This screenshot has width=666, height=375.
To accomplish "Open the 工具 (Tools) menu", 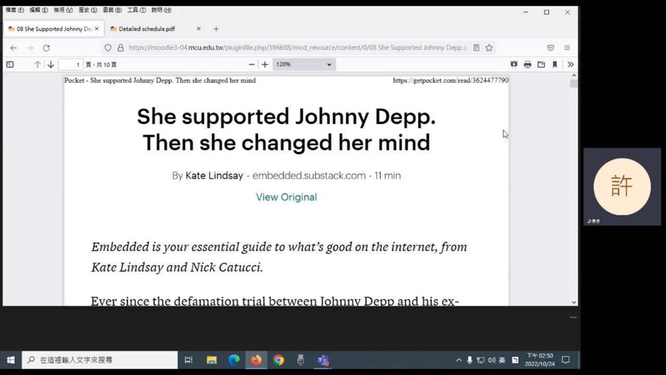I will pyautogui.click(x=136, y=10).
